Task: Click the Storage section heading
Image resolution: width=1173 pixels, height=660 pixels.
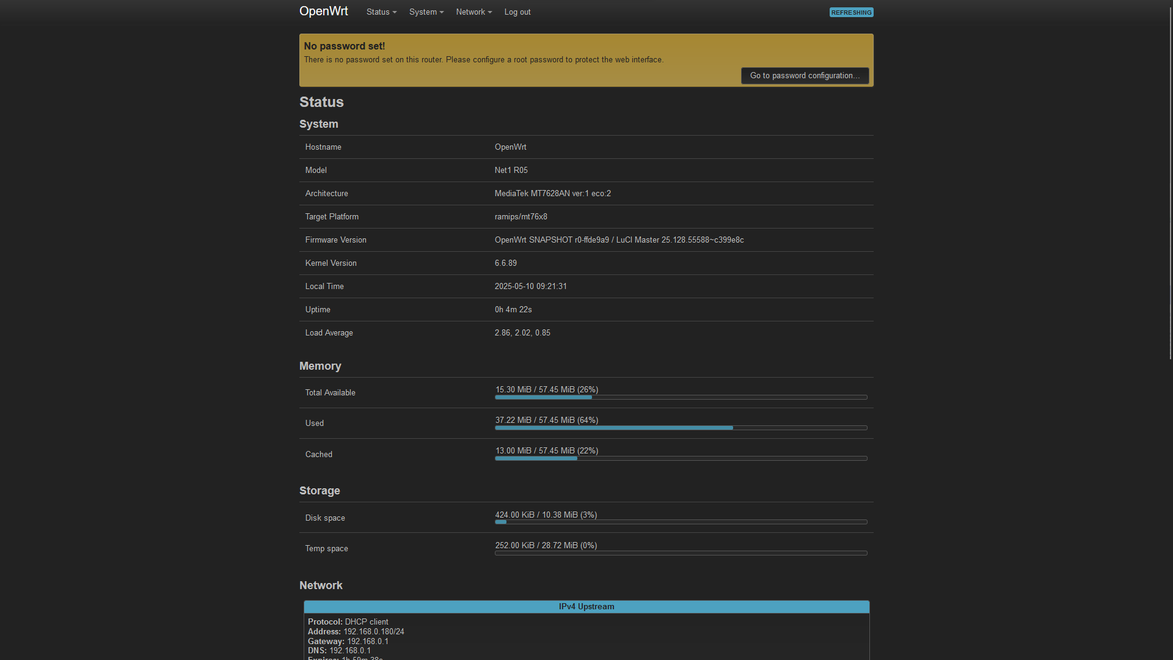Action: click(x=320, y=491)
